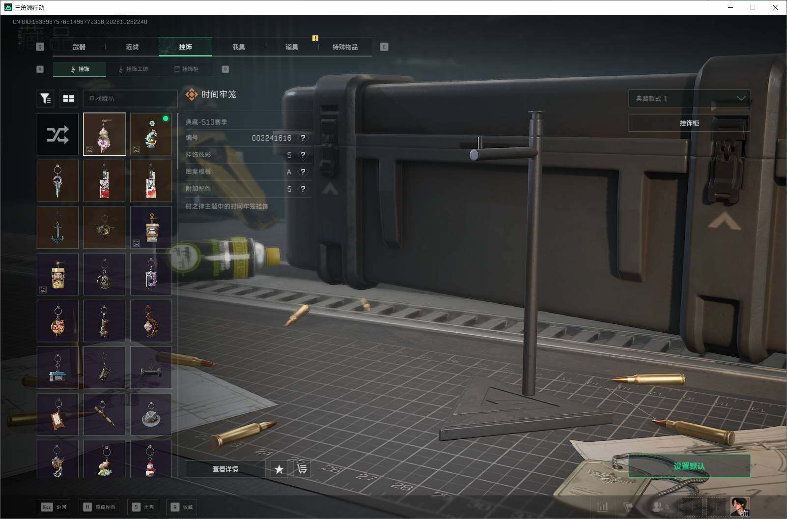This screenshot has width=787, height=519.
Task: Click the 查看详情 button
Action: coord(225,469)
